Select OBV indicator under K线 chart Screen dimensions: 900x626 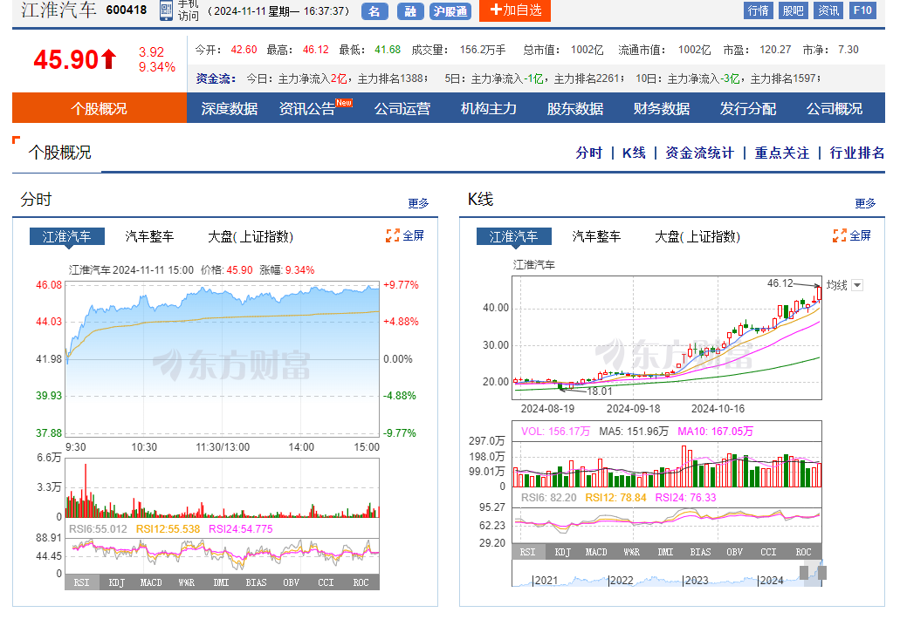734,552
